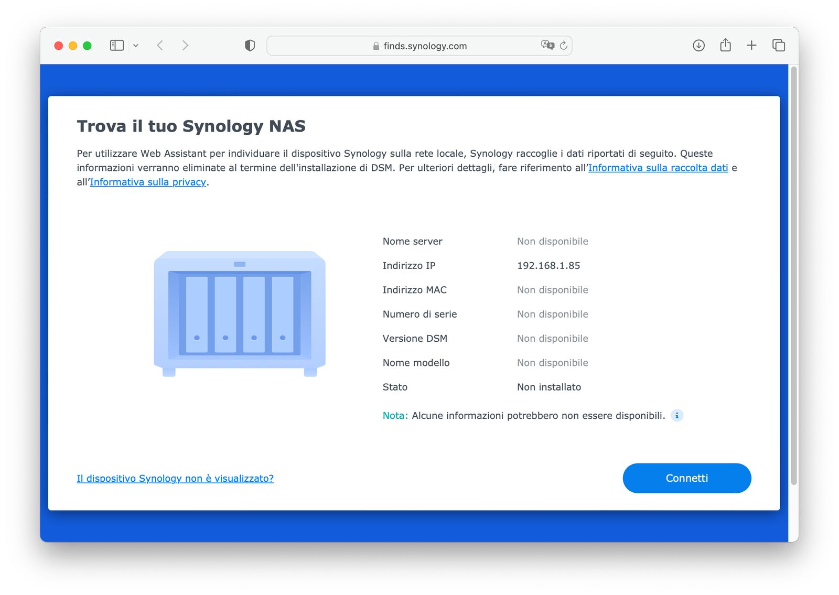Click the lock icon in address bar
This screenshot has height=595, width=839.
point(376,46)
